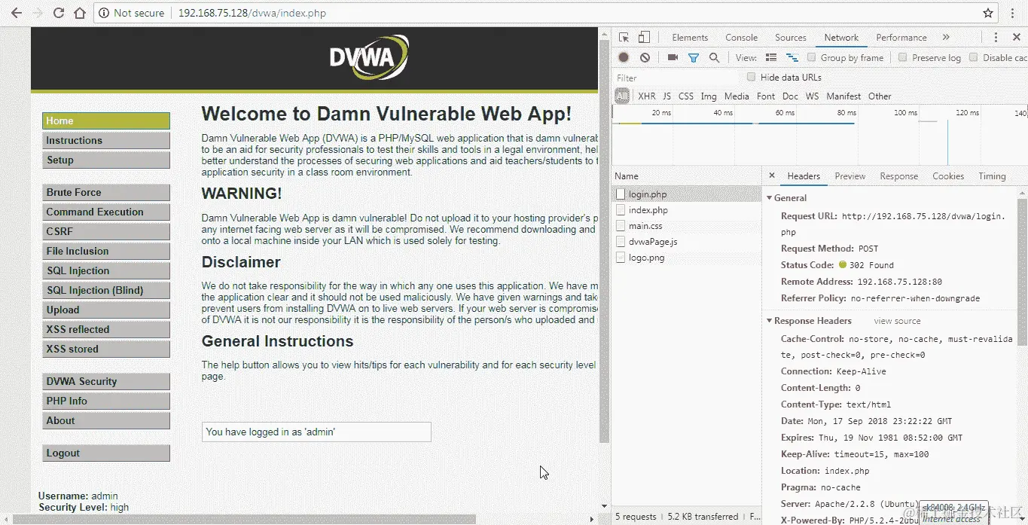Enable the Preserve log checkbox
The width and height of the screenshot is (1028, 525).
(x=902, y=57)
